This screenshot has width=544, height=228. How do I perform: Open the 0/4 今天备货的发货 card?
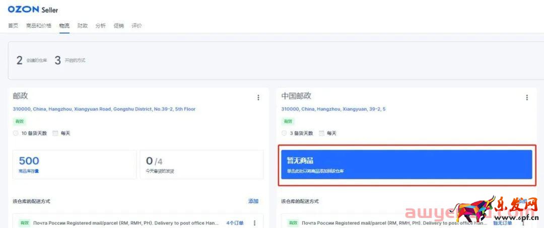click(201, 165)
